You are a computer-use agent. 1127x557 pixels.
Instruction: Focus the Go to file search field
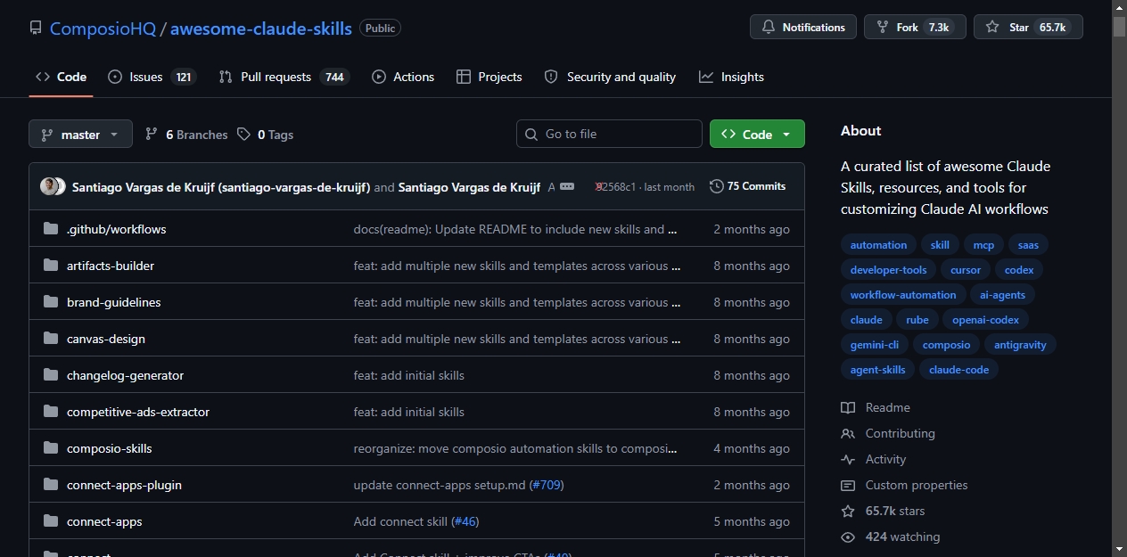point(609,134)
